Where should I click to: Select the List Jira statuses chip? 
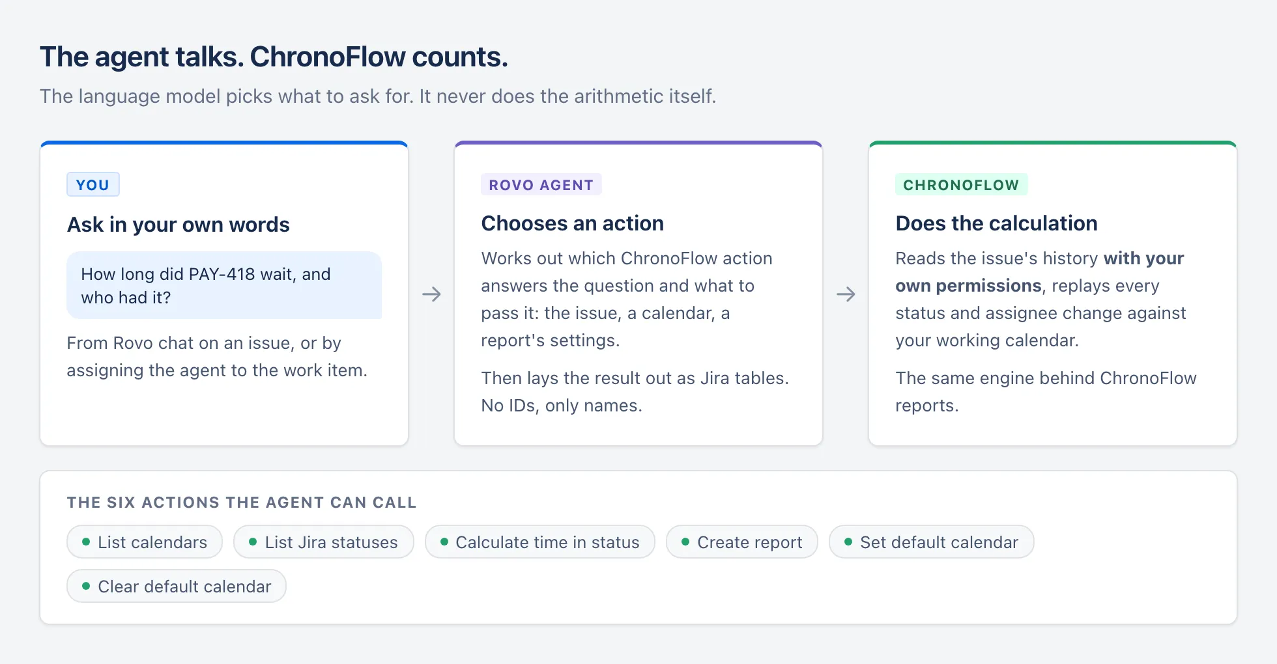coord(324,542)
